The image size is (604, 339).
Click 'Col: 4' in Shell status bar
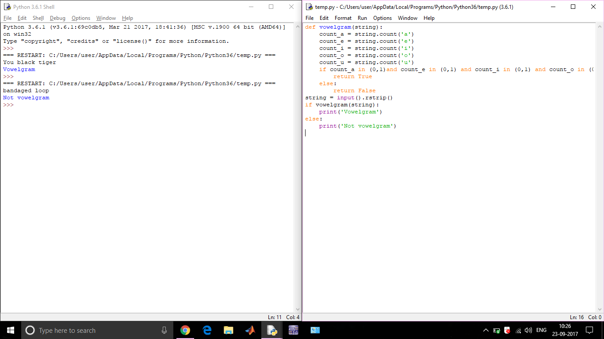(293, 317)
